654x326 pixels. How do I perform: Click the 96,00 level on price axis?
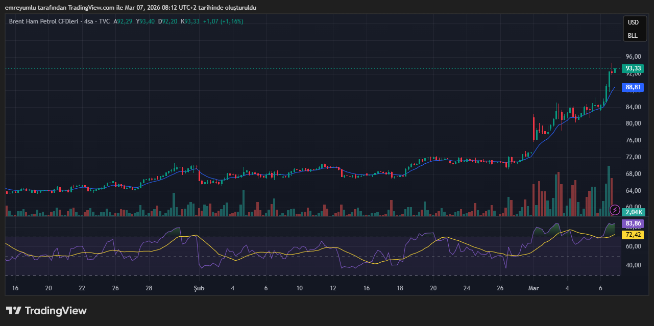click(x=633, y=57)
